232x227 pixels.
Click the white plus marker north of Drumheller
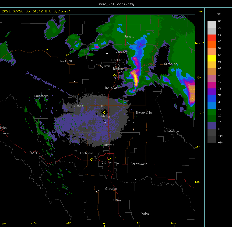point(165,101)
